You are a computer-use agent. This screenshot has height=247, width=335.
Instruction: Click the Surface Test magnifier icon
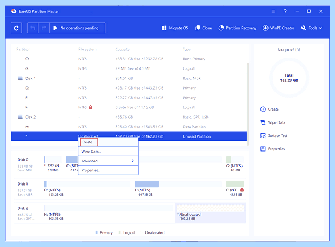pyautogui.click(x=263, y=136)
